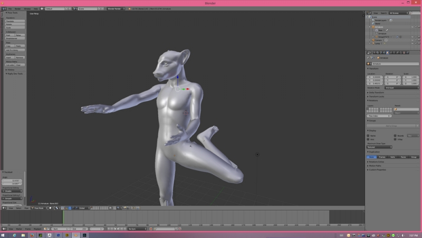Toggle the X-Ray display checkbox
Viewport: 422px width, 238px height.
[394, 139]
